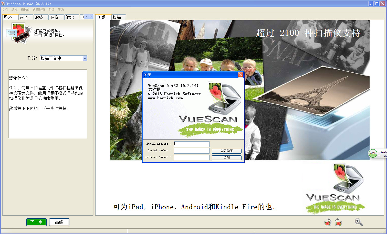Switch to the 色彩 tab
The height and width of the screenshot is (234, 387).
point(56,17)
